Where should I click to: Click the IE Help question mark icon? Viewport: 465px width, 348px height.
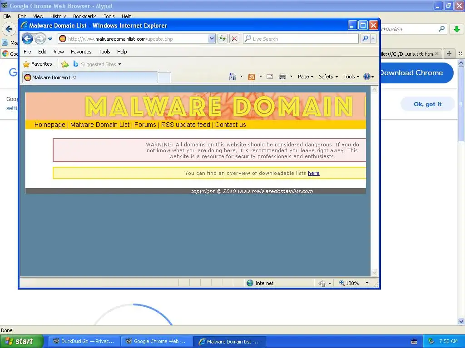[x=367, y=77]
